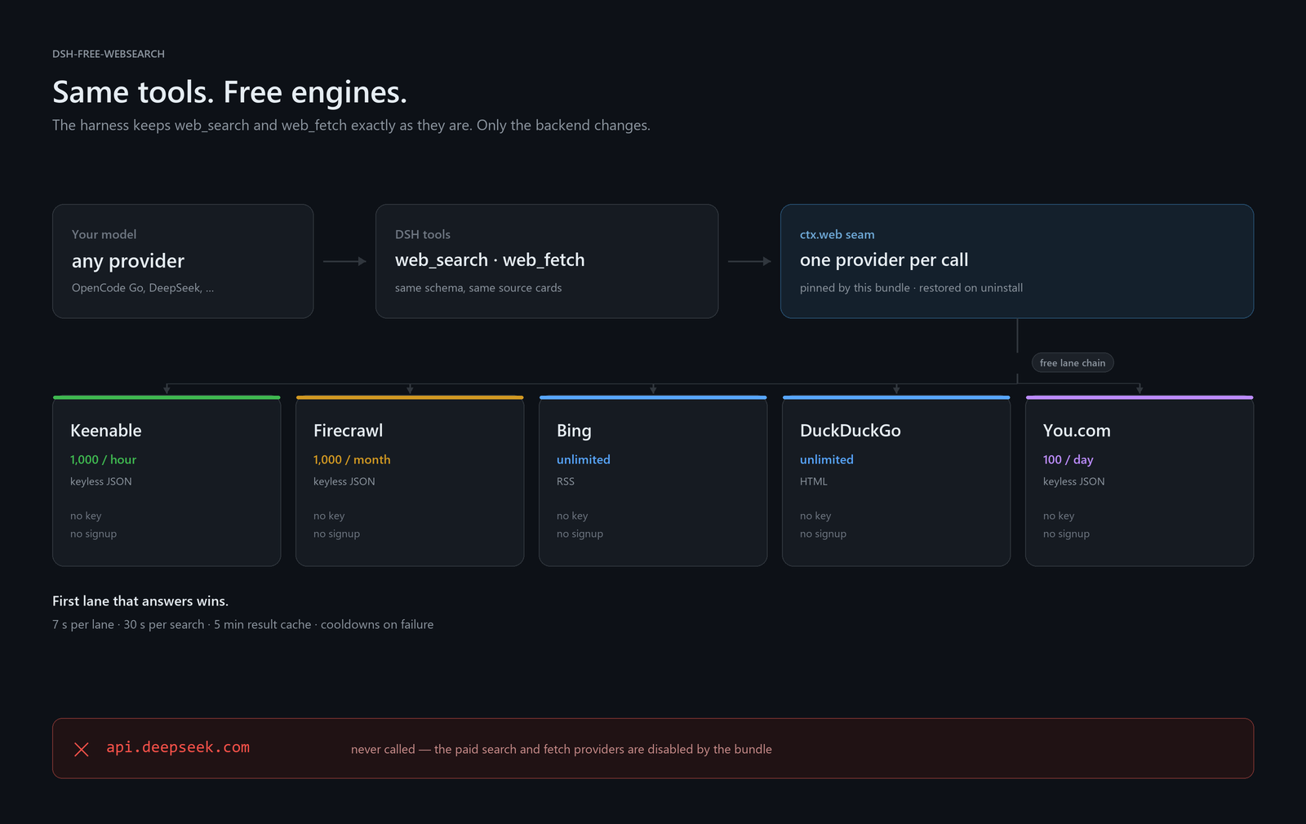Click 'keyless JSON' in the Firecrawl card
The image size is (1306, 824).
pyautogui.click(x=344, y=482)
